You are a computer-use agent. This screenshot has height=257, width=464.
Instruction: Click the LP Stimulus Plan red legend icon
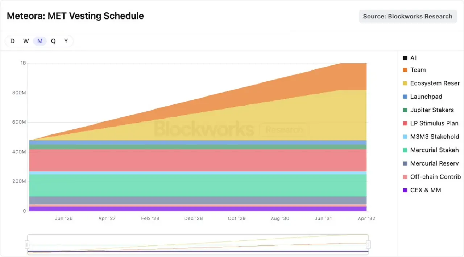(x=405, y=124)
